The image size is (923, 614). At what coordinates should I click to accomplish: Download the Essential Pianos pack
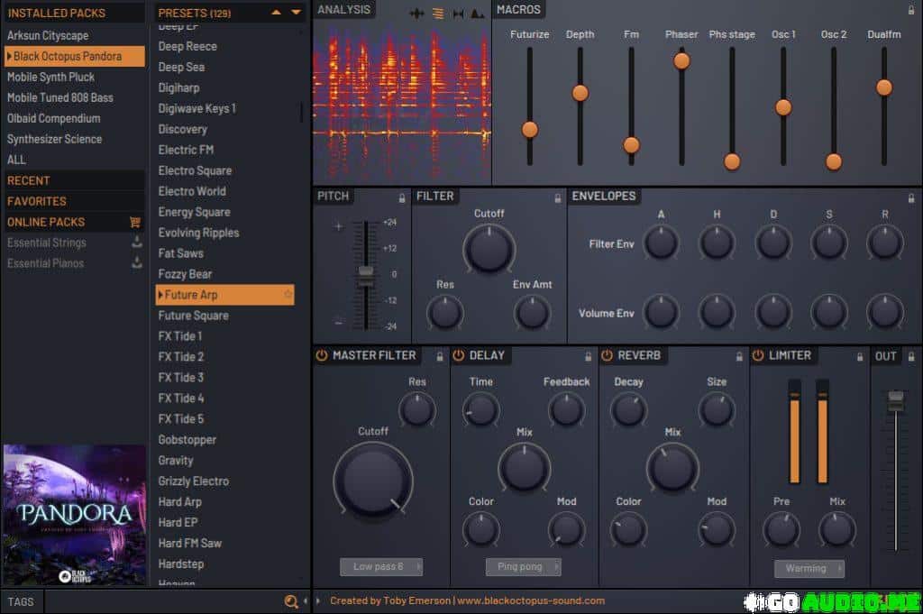pyautogui.click(x=137, y=262)
